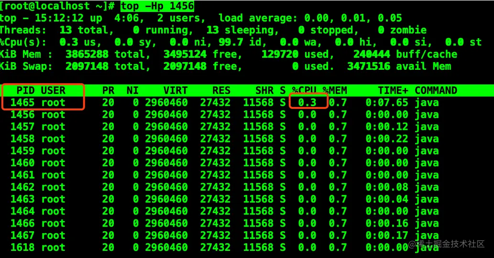Click the %MEM column header
This screenshot has width=494, height=258.
tap(335, 90)
